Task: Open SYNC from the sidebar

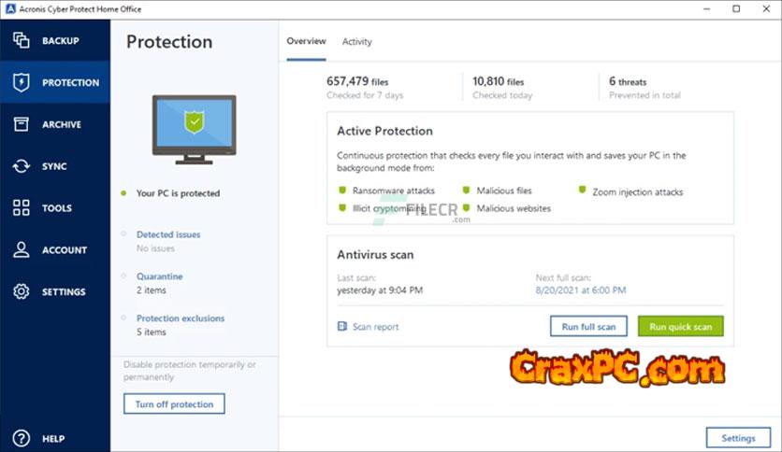Action: 54,166
